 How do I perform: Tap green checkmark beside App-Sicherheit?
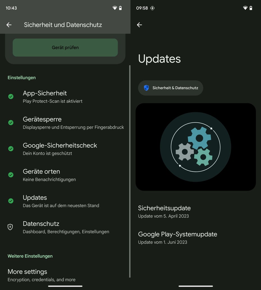11,96
